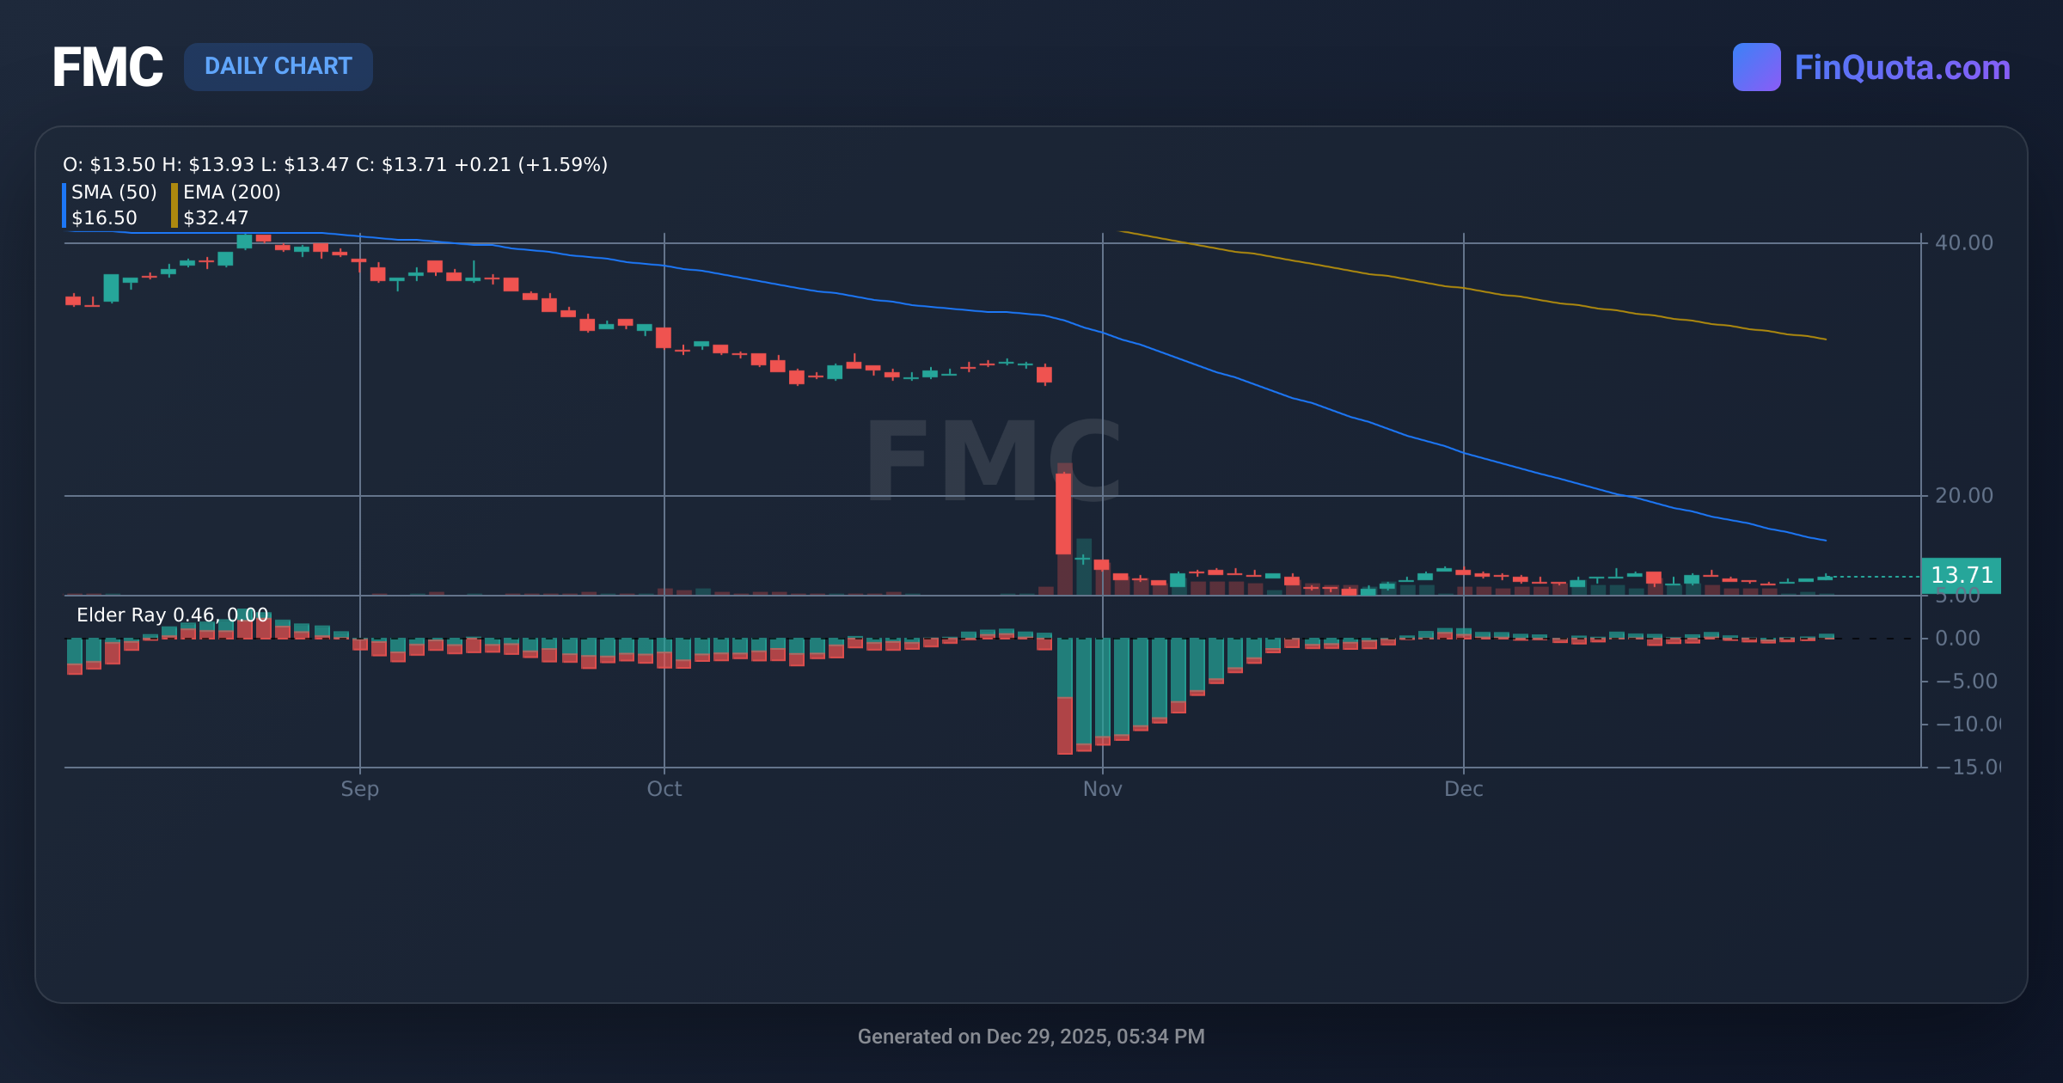Click the FinQuota.com logo icon

coord(1756,65)
